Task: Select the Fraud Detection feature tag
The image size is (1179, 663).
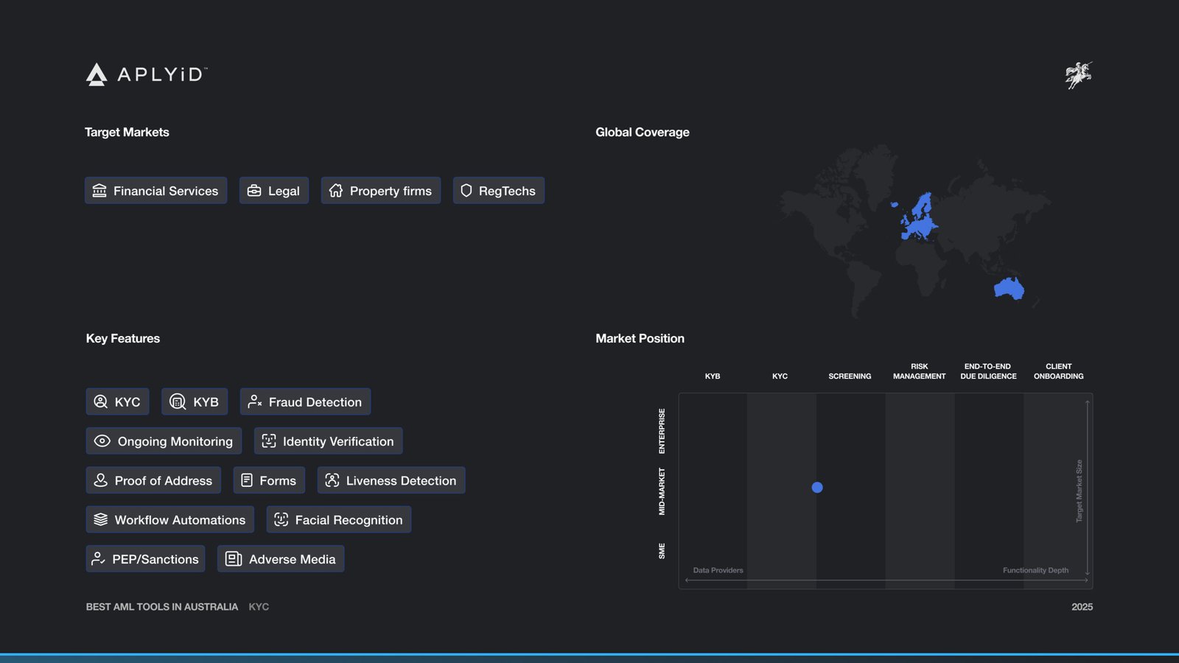Action: pos(305,401)
